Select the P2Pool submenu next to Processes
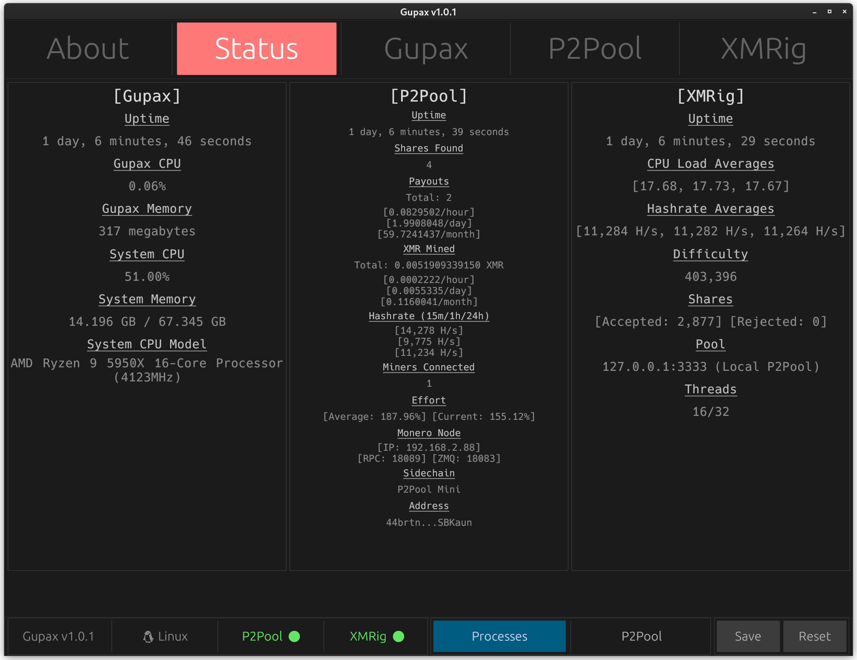857x660 pixels. point(641,636)
